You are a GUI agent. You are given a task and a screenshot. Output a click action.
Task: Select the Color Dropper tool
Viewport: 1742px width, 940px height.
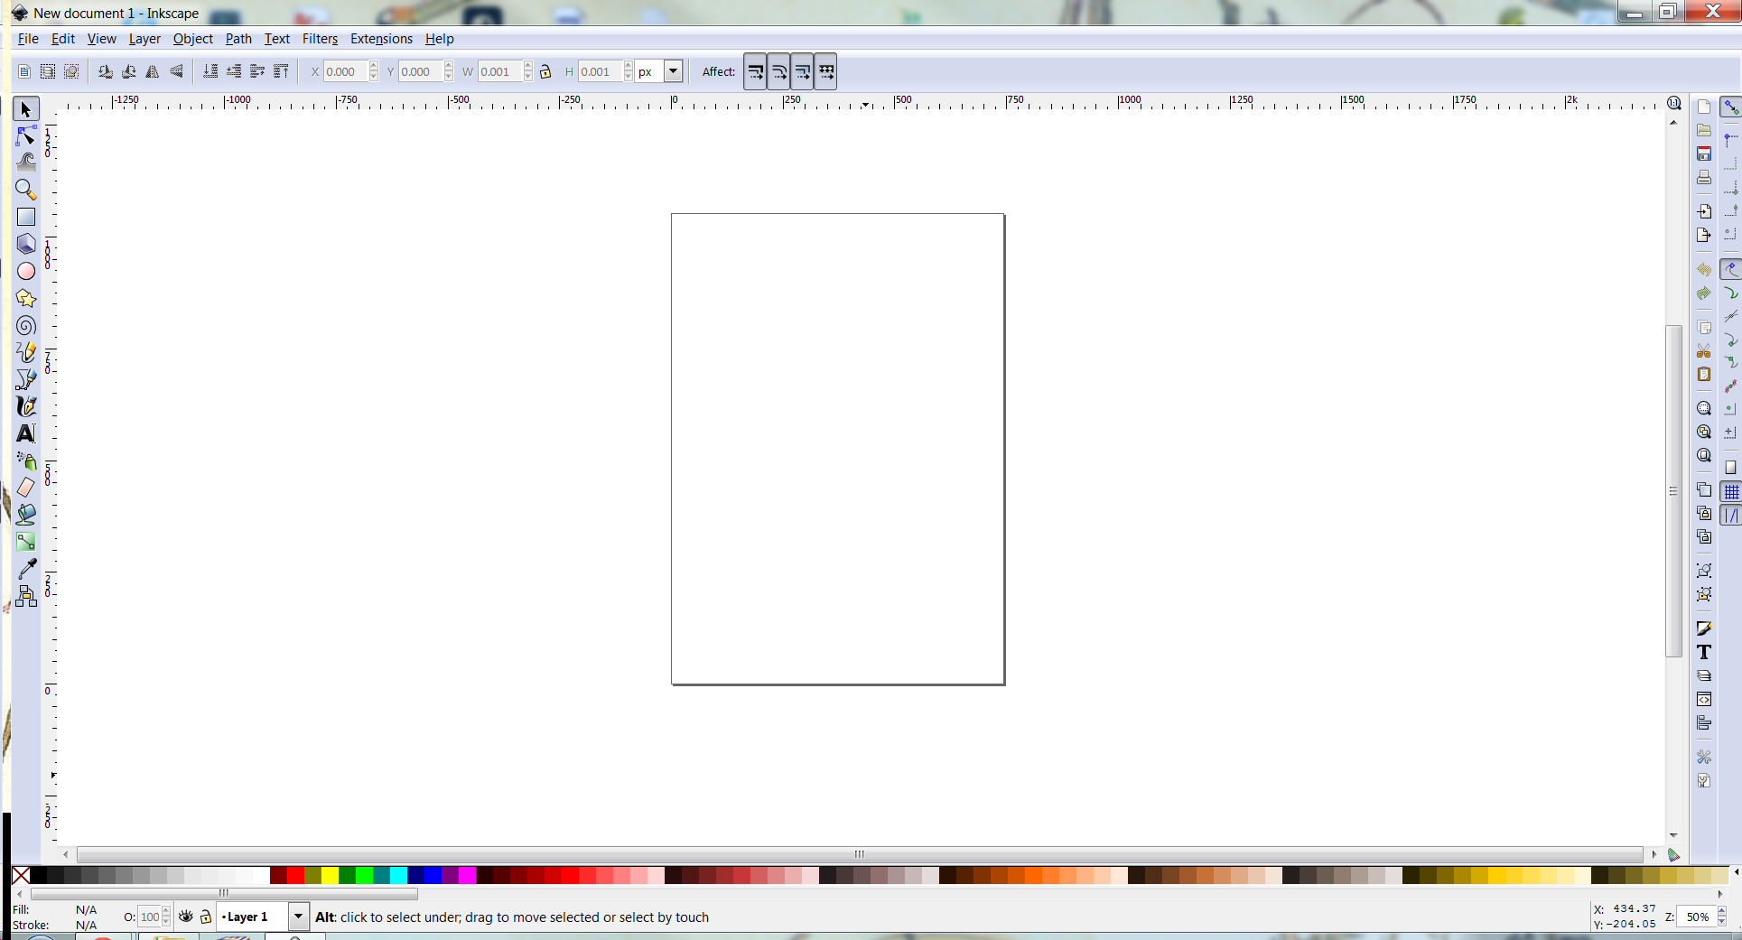tap(26, 569)
